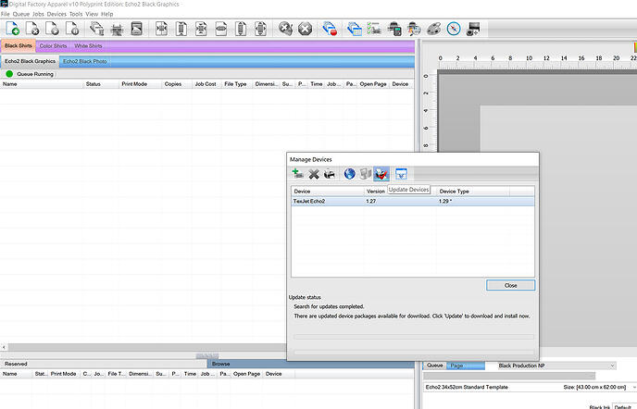Switch to the Color Shirts tab
The image size is (637, 409).
pos(53,46)
